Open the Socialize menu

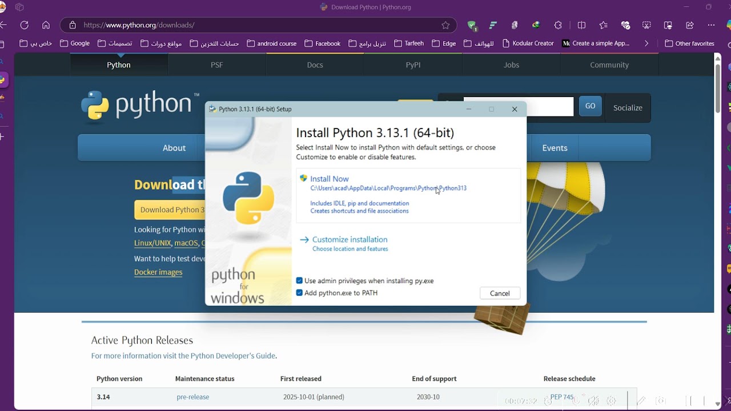[628, 108]
